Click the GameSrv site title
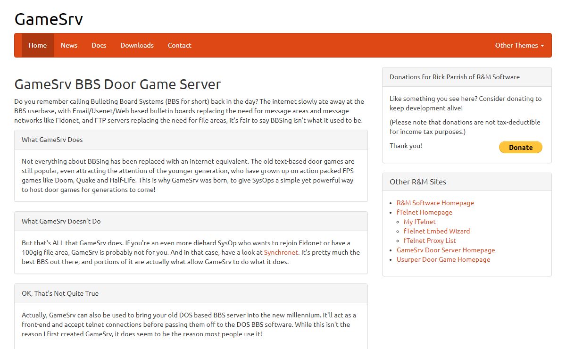 point(49,19)
